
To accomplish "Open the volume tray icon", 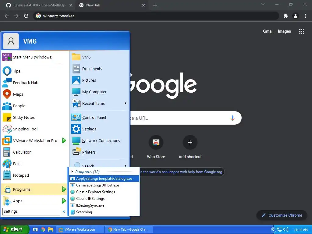I will pyautogui.click(x=286, y=230).
